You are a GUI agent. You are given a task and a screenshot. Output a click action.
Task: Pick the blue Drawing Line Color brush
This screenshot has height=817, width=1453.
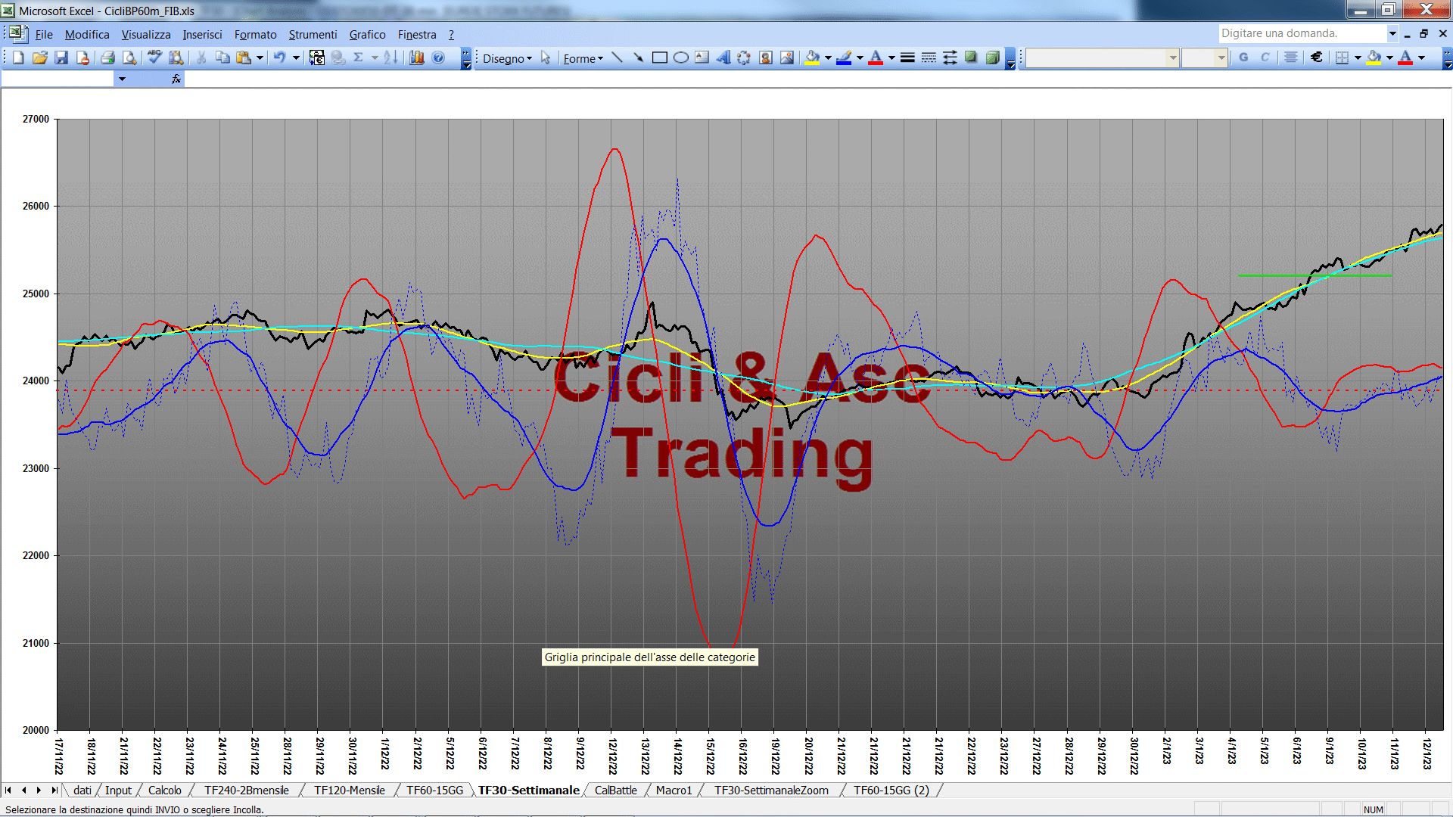(845, 57)
